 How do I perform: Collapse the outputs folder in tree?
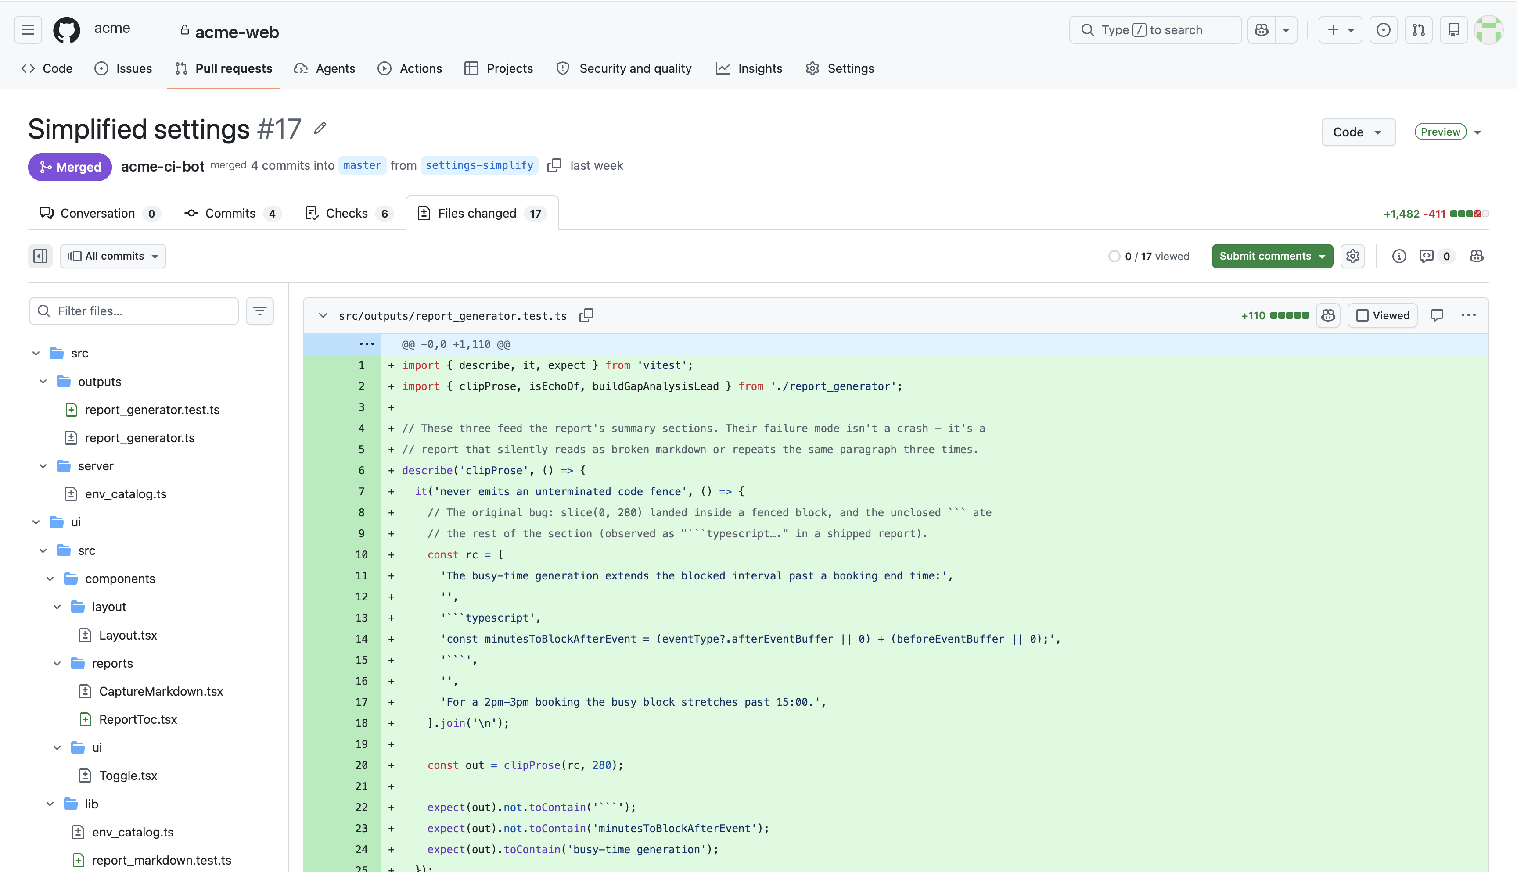coord(43,382)
